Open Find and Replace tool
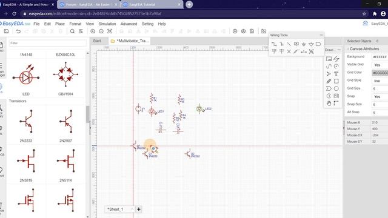388x218 pixels. (81, 31)
